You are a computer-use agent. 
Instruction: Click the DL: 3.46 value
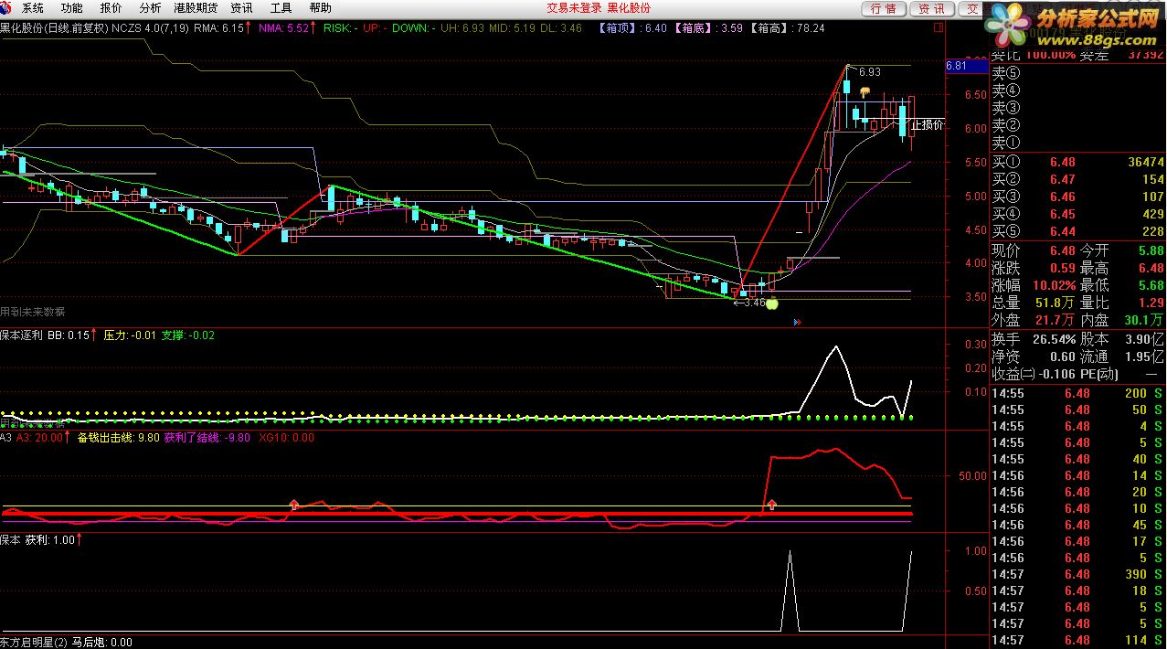(x=561, y=27)
